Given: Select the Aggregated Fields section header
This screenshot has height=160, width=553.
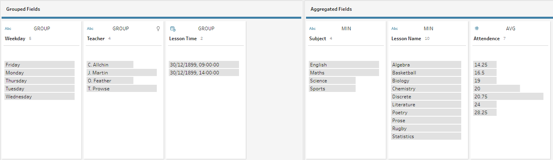Looking at the screenshot, I should point(331,9).
